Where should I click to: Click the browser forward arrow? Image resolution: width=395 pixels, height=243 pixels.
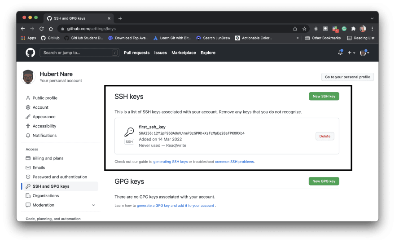[32, 29]
